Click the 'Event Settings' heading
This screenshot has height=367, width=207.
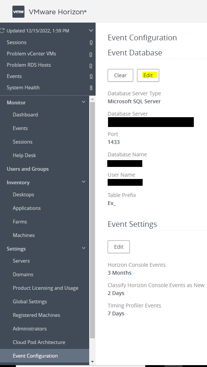[x=132, y=224]
